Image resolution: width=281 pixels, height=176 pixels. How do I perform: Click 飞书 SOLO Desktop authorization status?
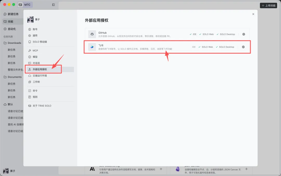point(225,47)
